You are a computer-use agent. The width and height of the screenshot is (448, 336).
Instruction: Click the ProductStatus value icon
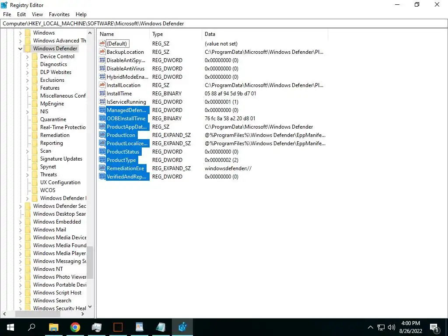(x=102, y=151)
